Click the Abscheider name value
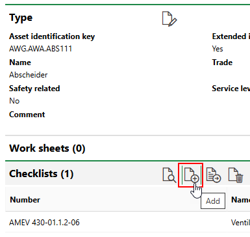The image size is (250, 237). pyautogui.click(x=29, y=75)
